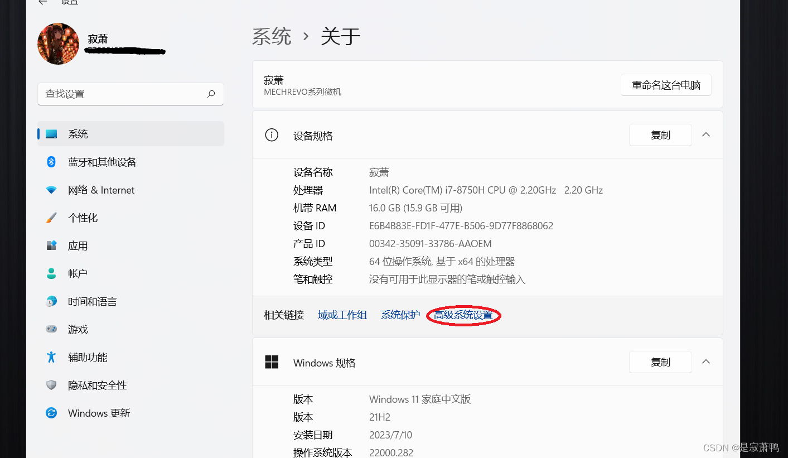Click the product ID 00342-35091-33786-AAOEM

point(431,244)
